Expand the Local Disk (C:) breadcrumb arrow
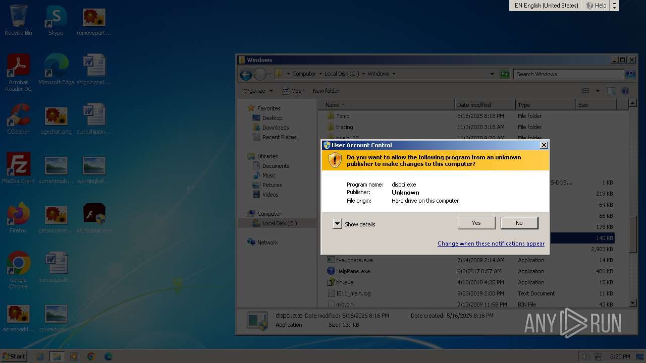The height and width of the screenshot is (363, 646). click(x=363, y=74)
